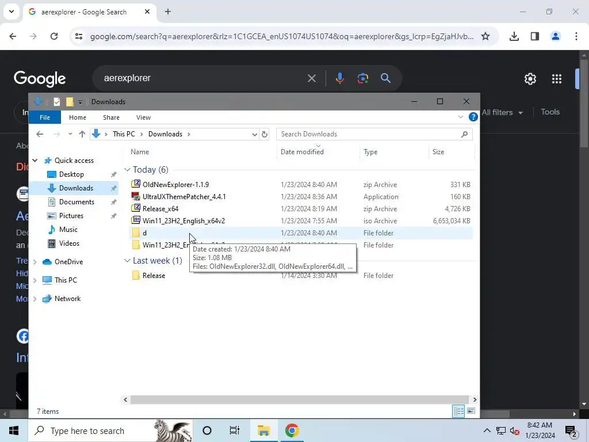Open the recent locations dropdown arrow
Screen dimensions: 589x442
70,134
